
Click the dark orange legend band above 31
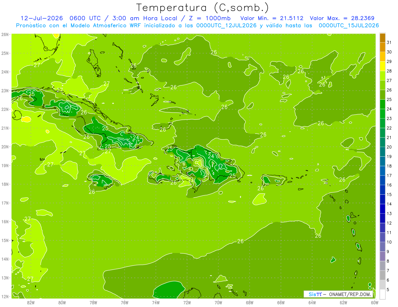(382, 38)
